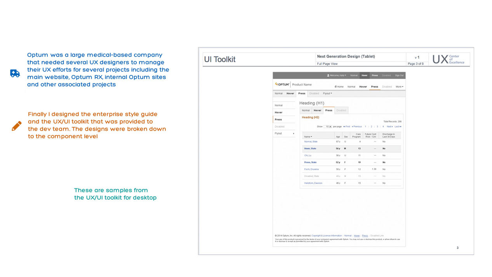Click the orange pencil icon
This screenshot has height=277, width=492.
pyautogui.click(x=16, y=126)
